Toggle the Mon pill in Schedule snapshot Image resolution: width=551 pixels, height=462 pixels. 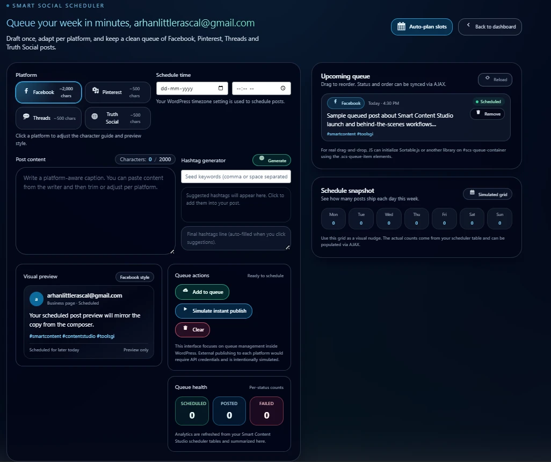(x=333, y=219)
